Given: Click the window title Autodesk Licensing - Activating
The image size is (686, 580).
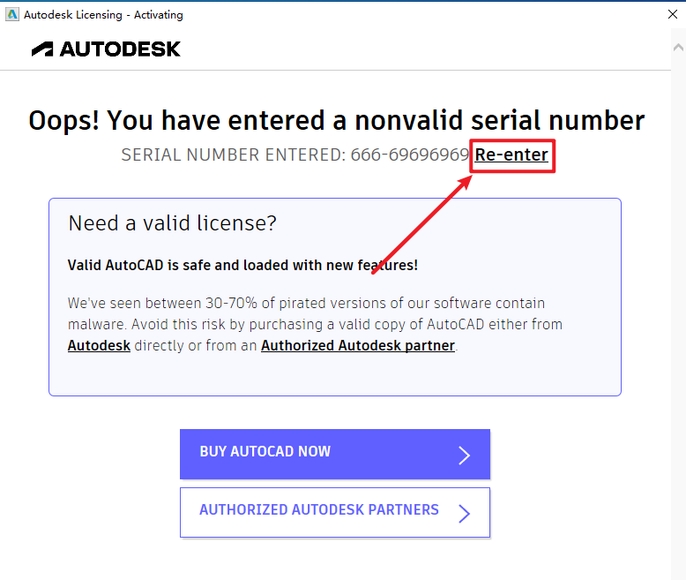Looking at the screenshot, I should tap(103, 15).
